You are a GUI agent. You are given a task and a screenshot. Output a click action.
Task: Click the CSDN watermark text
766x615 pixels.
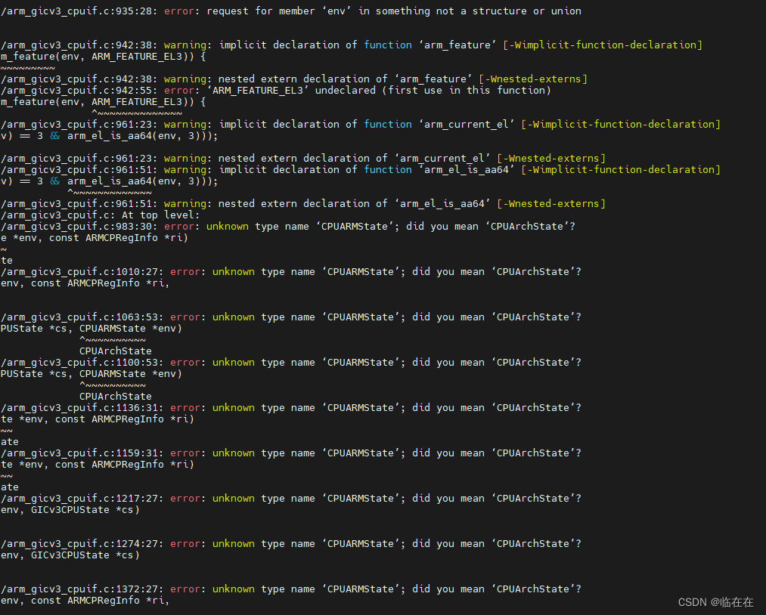[x=693, y=602]
